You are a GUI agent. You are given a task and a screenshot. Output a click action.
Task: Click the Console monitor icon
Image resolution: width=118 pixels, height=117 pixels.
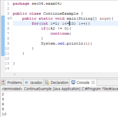73,82
